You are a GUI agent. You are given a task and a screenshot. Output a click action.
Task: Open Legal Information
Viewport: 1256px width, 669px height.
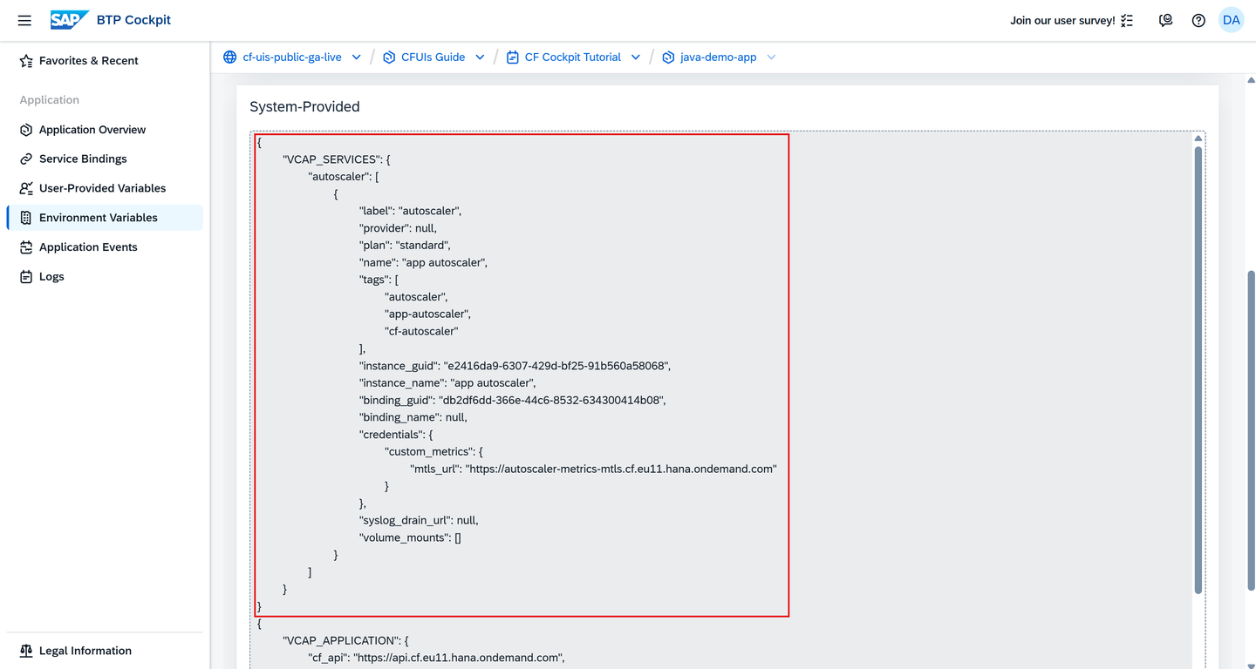click(x=105, y=651)
